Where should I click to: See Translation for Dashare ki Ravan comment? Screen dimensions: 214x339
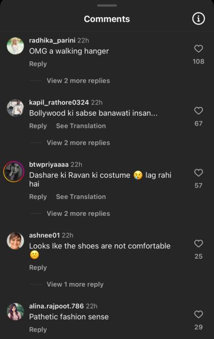[81, 197]
